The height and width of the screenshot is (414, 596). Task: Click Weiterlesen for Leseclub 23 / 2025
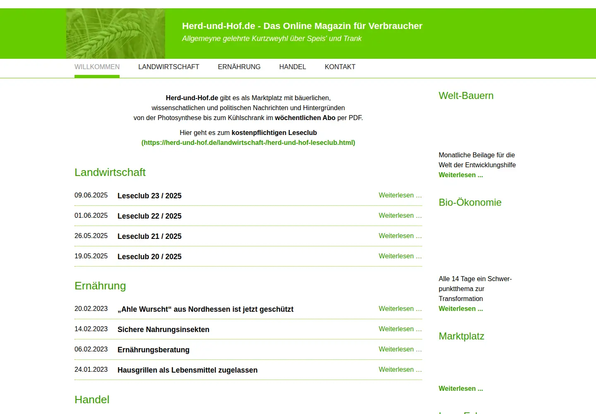400,195
